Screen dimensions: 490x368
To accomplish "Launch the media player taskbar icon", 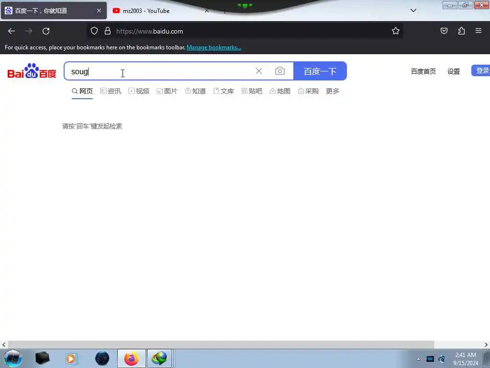I will pyautogui.click(x=71, y=358).
